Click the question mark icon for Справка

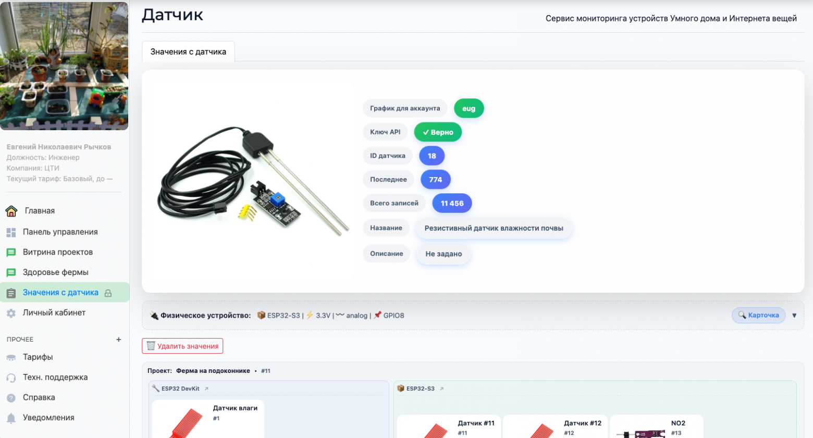coord(11,398)
